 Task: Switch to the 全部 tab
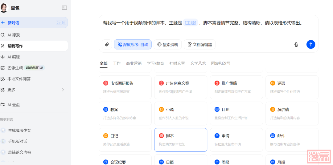pos(104,63)
